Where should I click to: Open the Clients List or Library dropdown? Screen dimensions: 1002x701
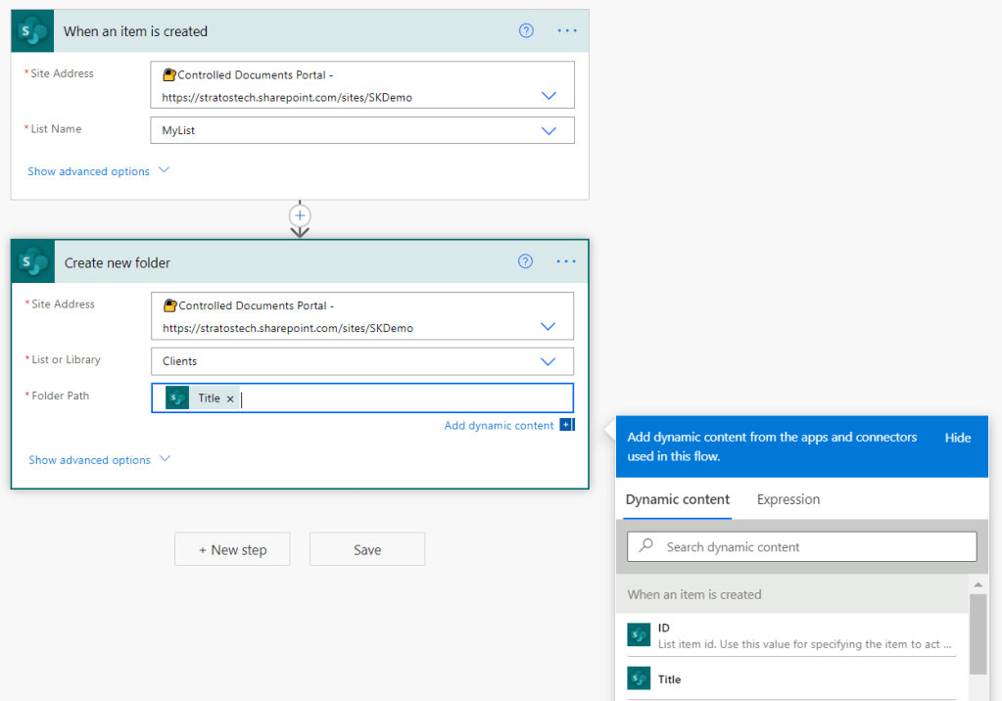click(x=549, y=361)
